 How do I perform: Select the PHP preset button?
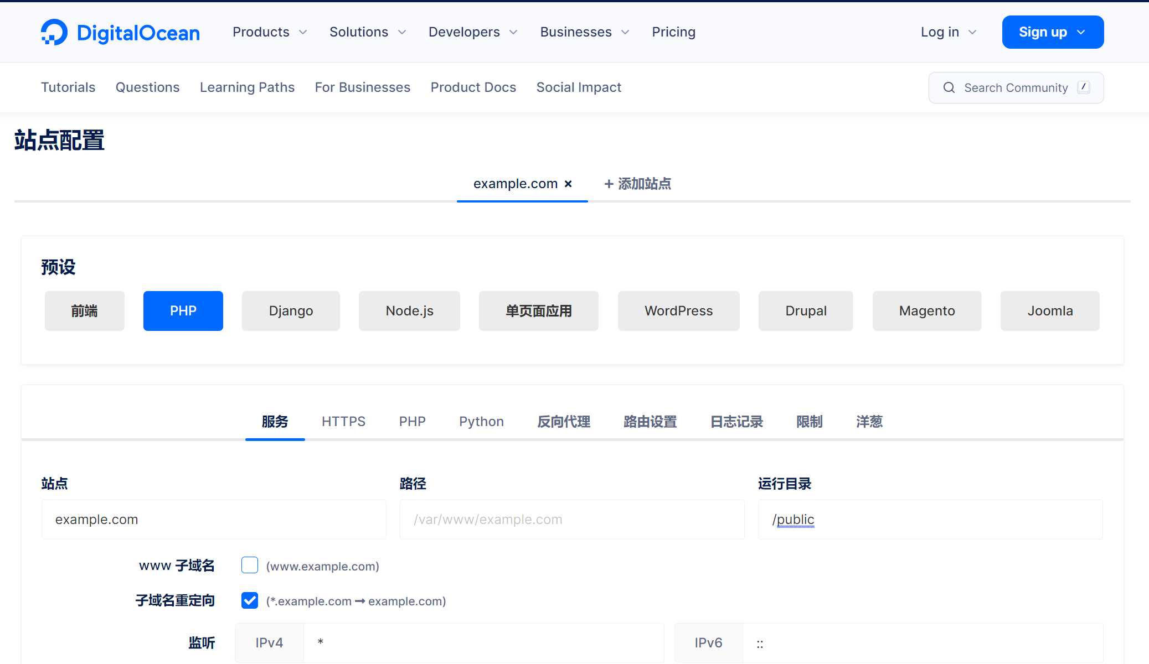[183, 310]
